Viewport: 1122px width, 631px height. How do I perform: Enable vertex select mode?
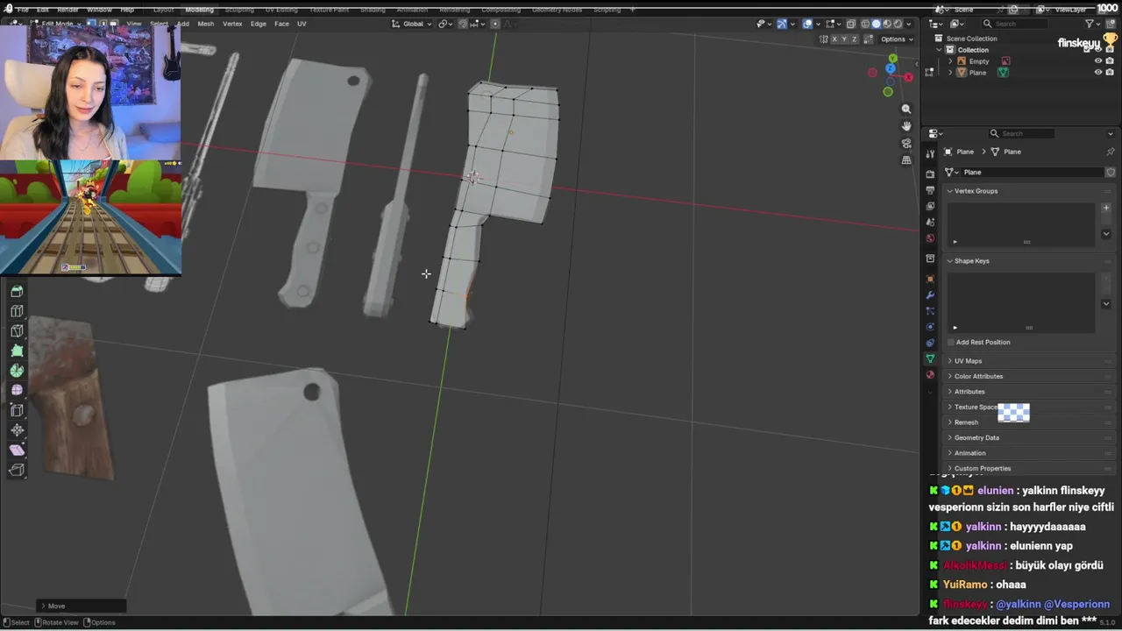91,24
